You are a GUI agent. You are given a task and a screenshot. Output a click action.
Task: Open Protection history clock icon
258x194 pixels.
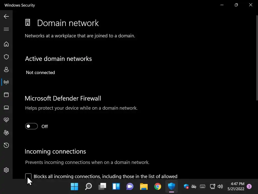[6, 145]
